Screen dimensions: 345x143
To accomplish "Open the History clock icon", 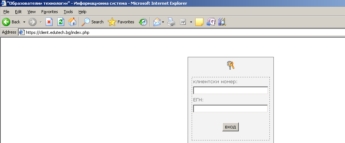I will (x=143, y=22).
